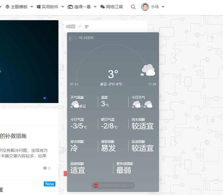Click the blue New badge
The width and height of the screenshot is (223, 195).
pos(50,184)
